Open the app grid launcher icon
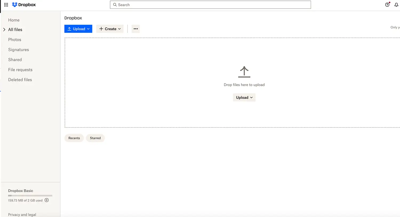This screenshot has width=400, height=217. point(6,5)
